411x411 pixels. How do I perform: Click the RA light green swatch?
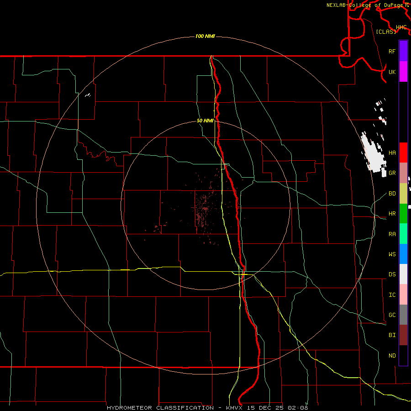coord(403,233)
